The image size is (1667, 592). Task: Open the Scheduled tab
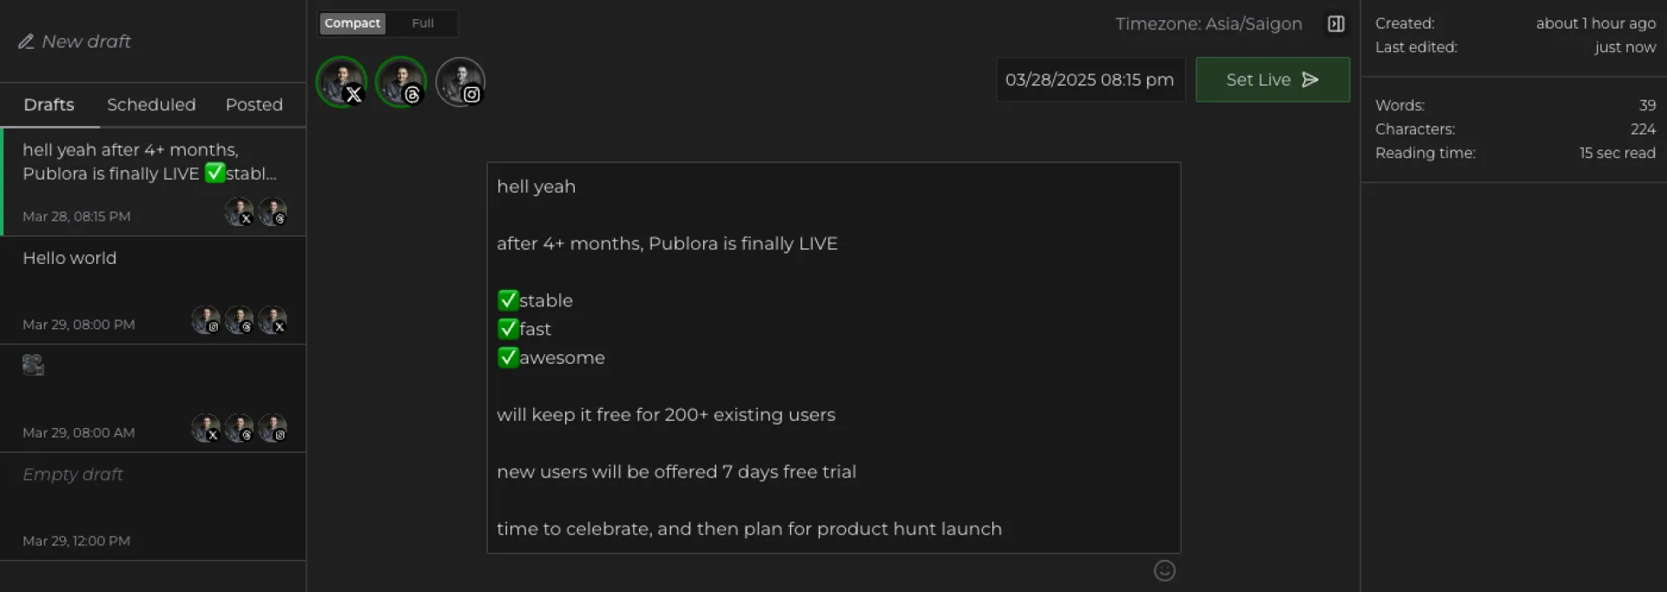click(x=151, y=105)
